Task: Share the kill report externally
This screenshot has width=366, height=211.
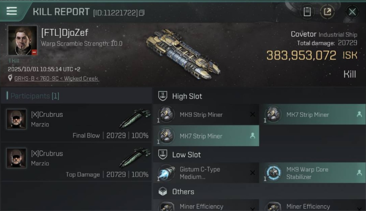Action: pos(327,12)
